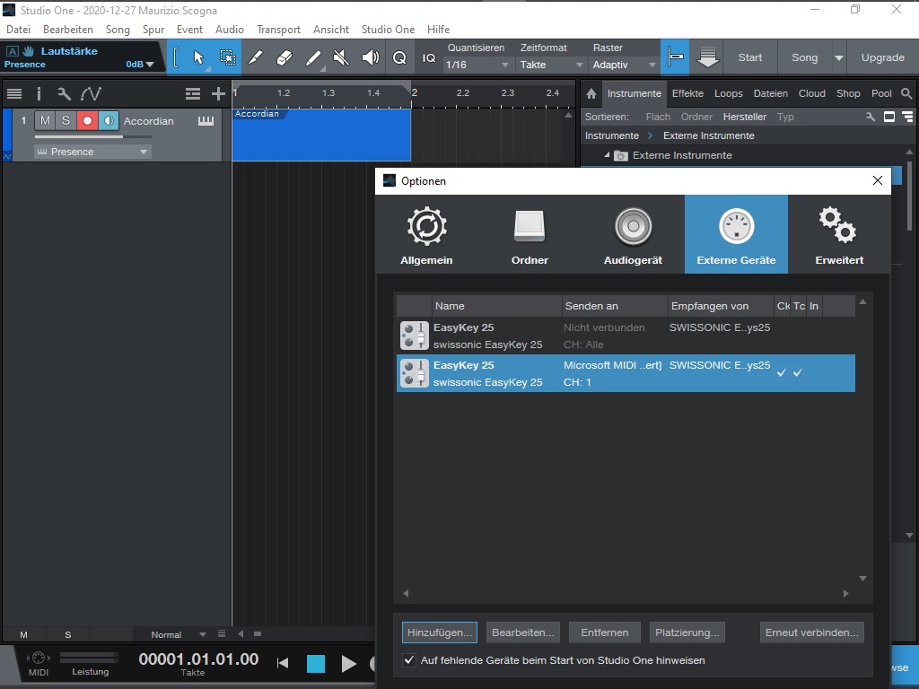Open the Datei menu
Image resolution: width=919 pixels, height=689 pixels.
pos(19,30)
